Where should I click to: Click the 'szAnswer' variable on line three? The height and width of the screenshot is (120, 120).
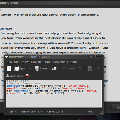(13, 86)
